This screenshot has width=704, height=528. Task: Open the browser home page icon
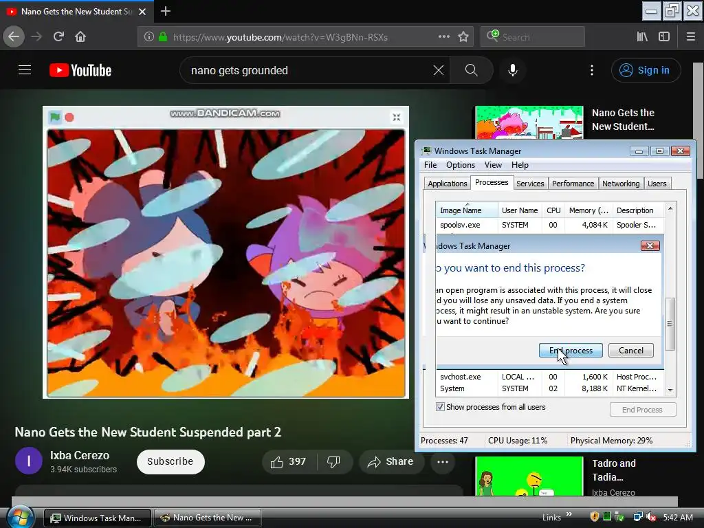[x=80, y=36]
